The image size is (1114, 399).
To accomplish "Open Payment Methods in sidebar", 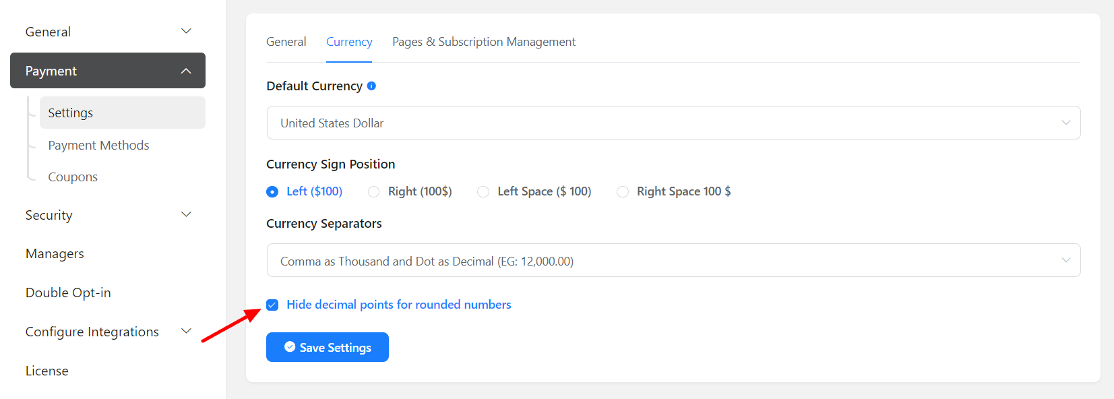I will tap(98, 145).
